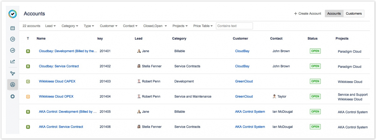The image size is (376, 140).
Task: Expand the Price Table filter dropdown
Action: 203,26
